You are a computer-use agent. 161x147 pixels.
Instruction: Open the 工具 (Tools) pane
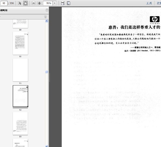point(149,3)
